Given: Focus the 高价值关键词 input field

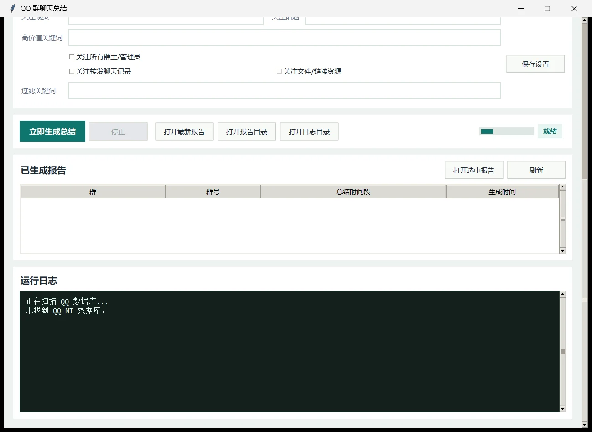Looking at the screenshot, I should [x=284, y=37].
